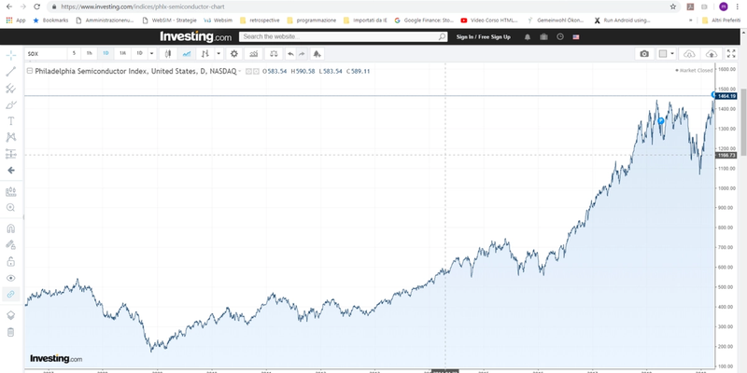747x373 pixels.
Task: Select the Text annotation tool
Action: tap(11, 121)
